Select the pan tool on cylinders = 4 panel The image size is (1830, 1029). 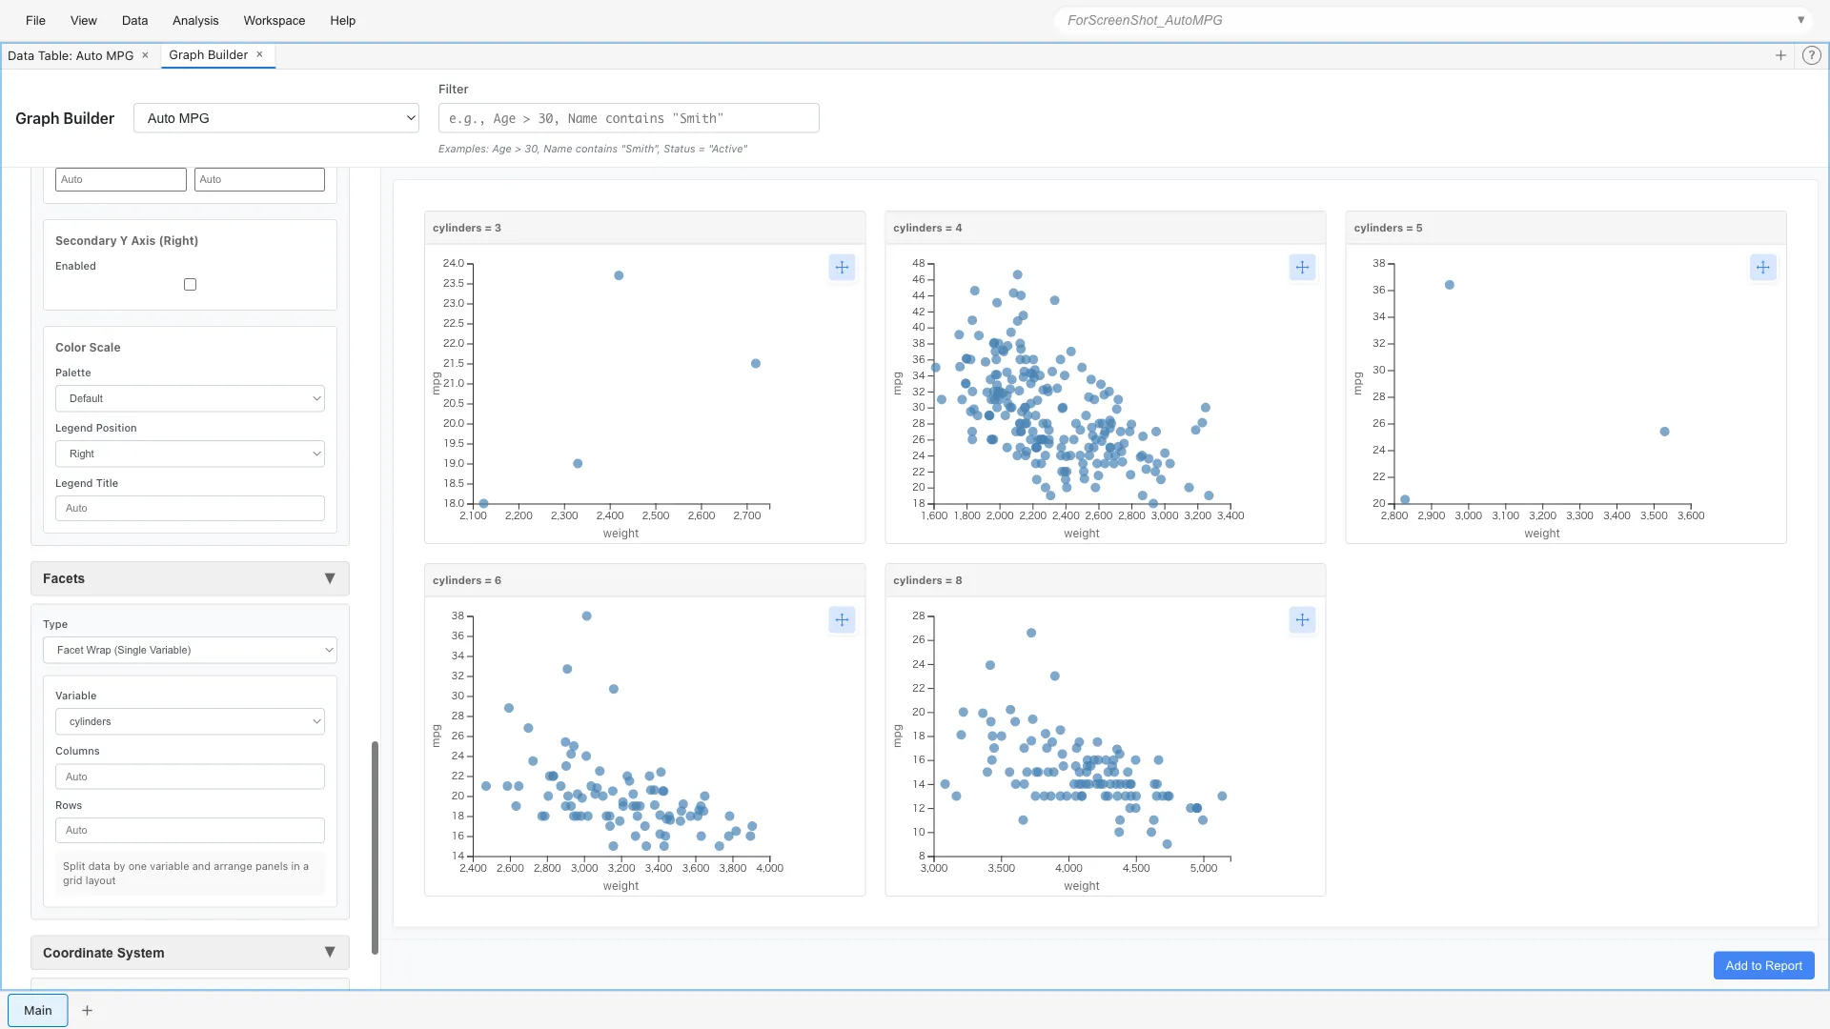(x=1302, y=268)
